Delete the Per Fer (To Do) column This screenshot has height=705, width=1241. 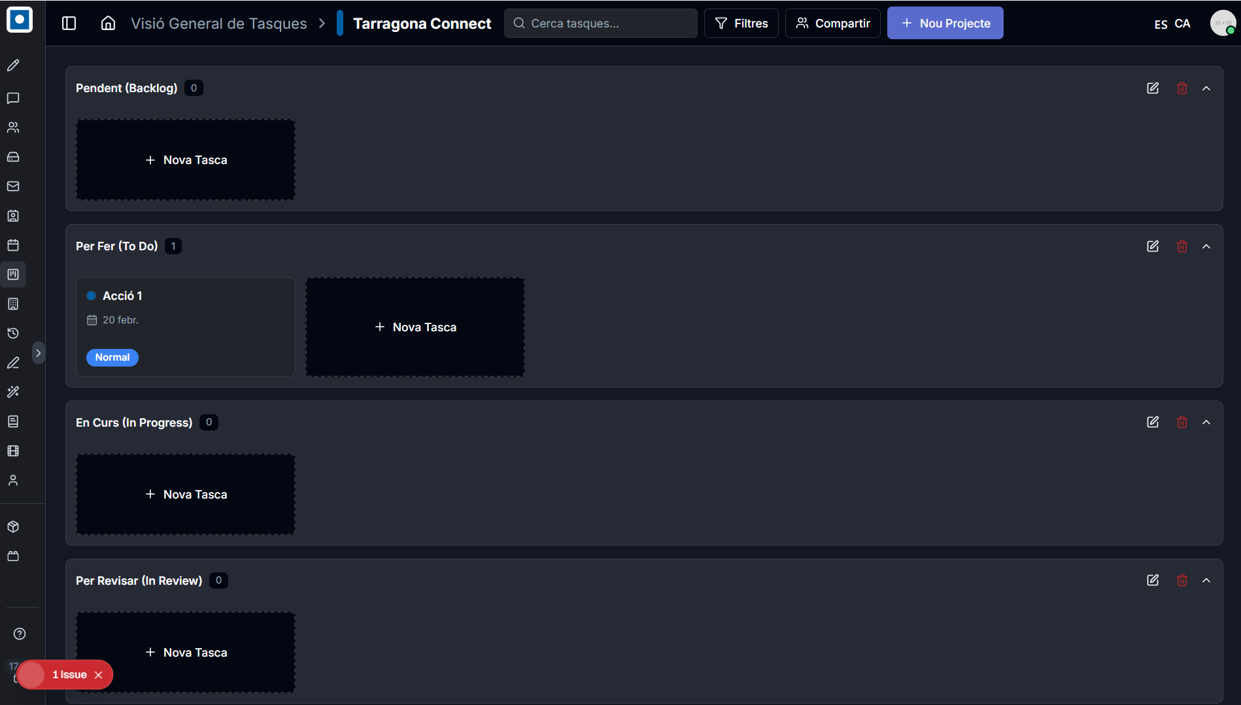[x=1182, y=246]
